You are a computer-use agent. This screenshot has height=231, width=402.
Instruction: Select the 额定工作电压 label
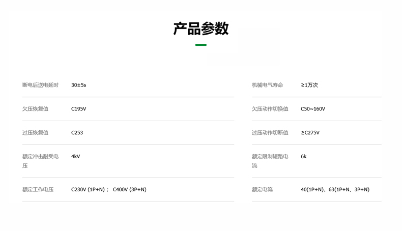(x=38, y=190)
